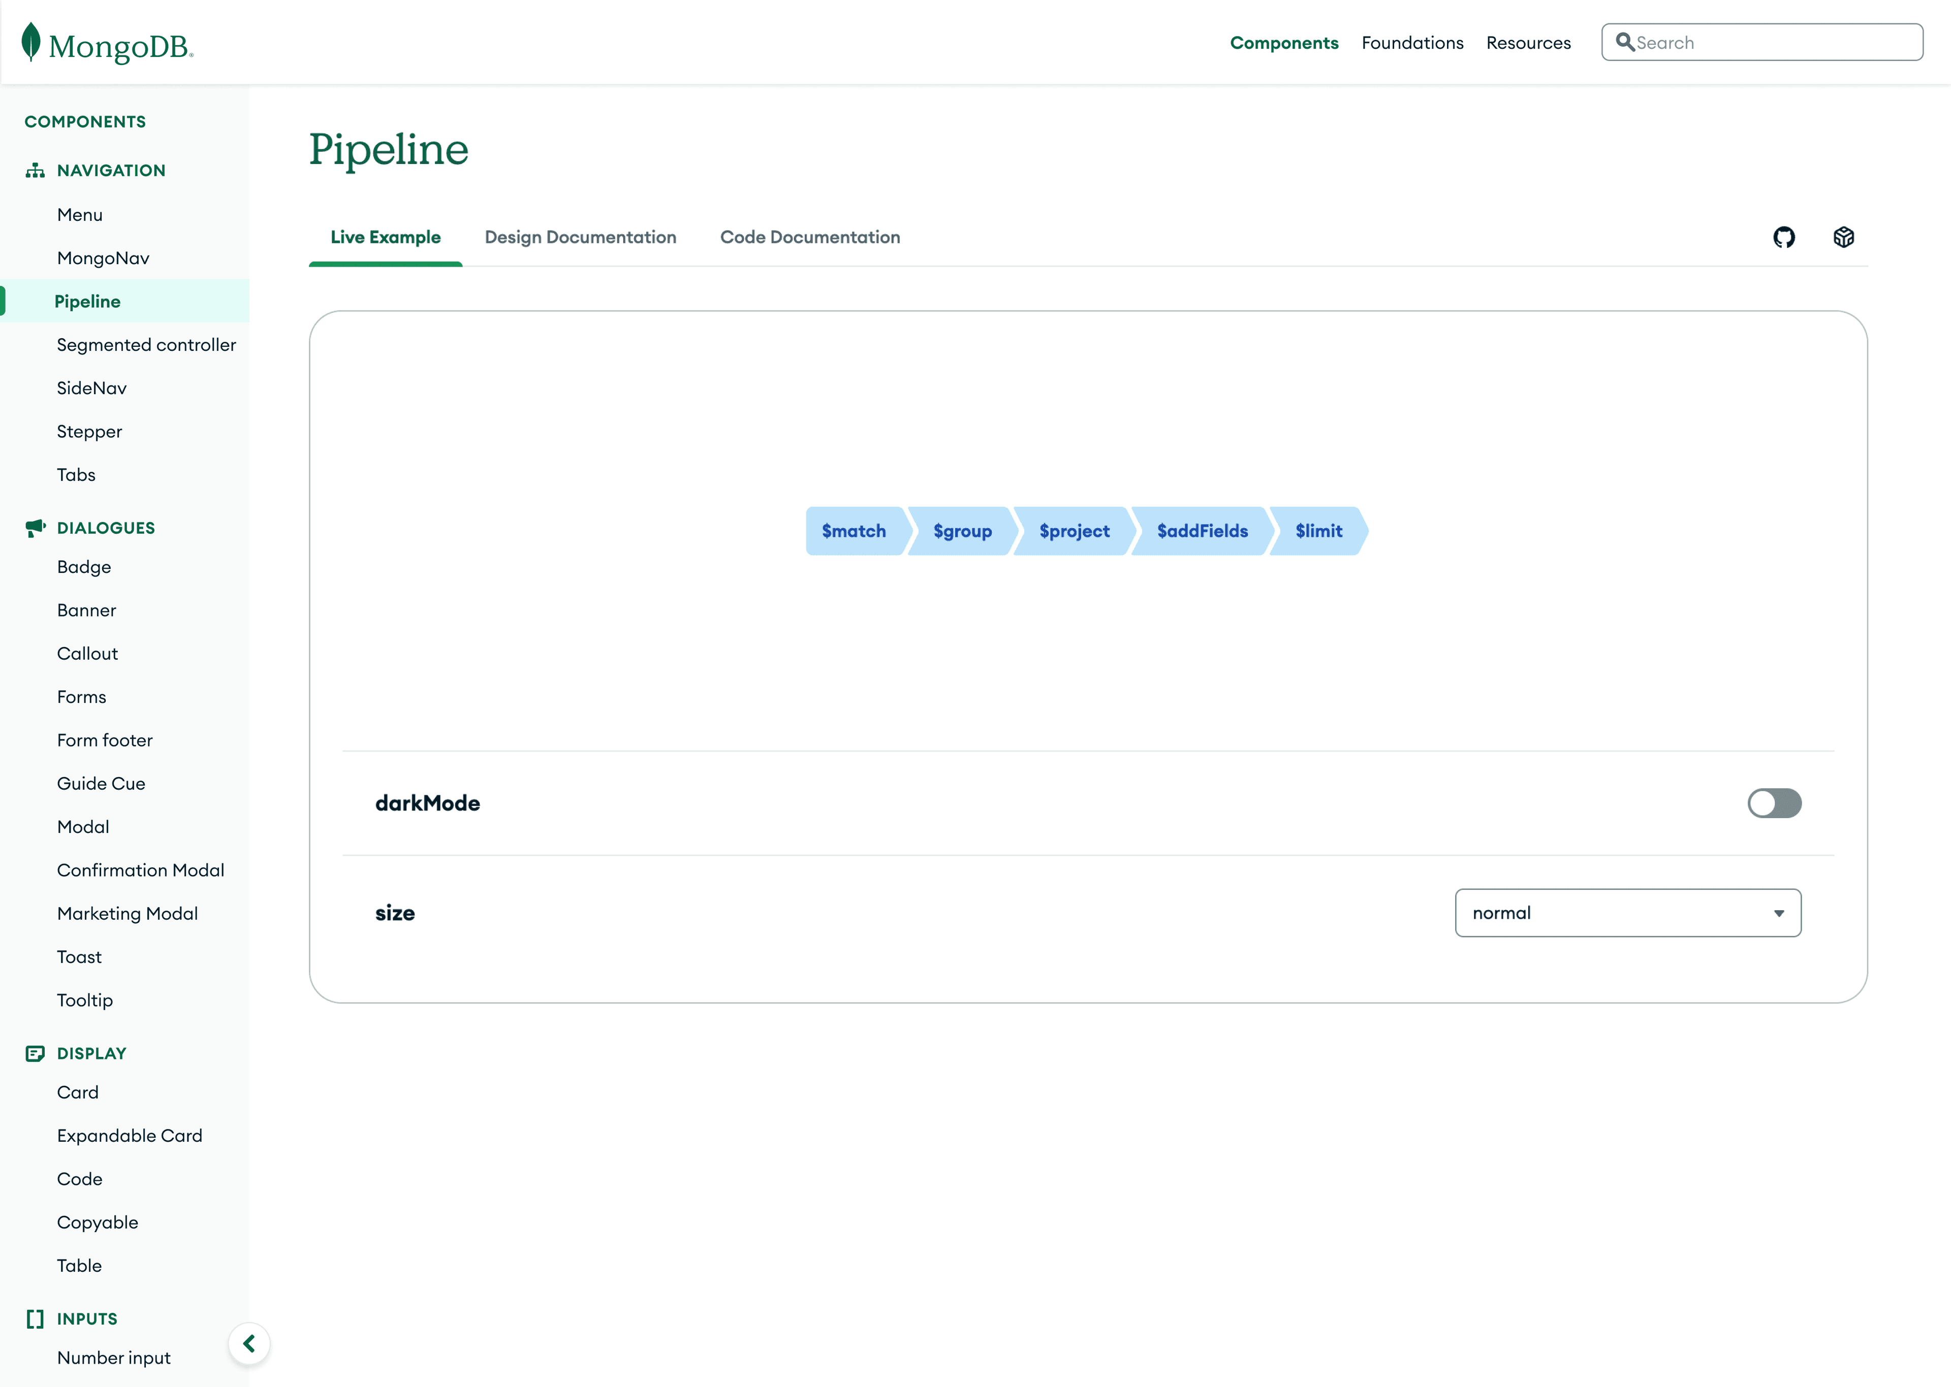This screenshot has width=1951, height=1387.
Task: Click the Dialogues megaphone icon
Action: [34, 527]
